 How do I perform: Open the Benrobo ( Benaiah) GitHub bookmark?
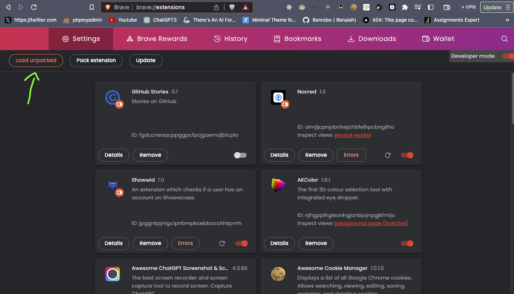coord(329,20)
